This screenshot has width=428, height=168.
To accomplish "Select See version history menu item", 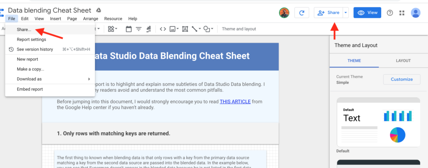I will click(x=35, y=49).
